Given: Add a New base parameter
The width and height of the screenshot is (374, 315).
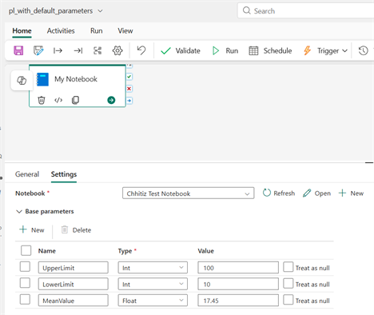Looking at the screenshot, I should point(32,229).
